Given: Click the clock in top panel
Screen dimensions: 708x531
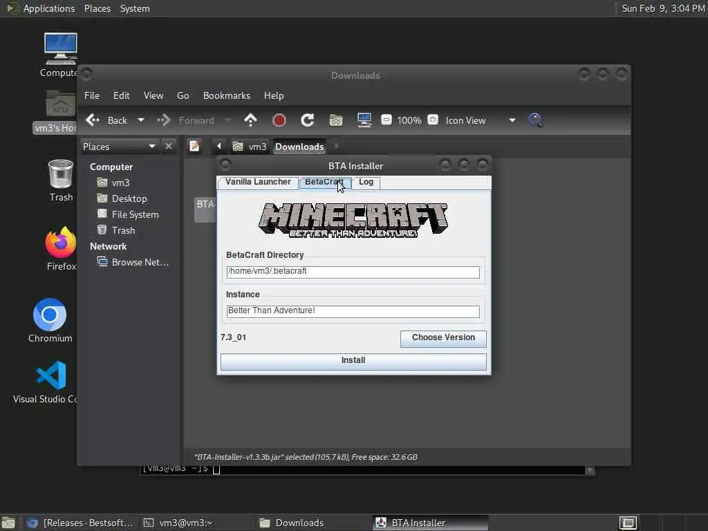Looking at the screenshot, I should pyautogui.click(x=663, y=8).
